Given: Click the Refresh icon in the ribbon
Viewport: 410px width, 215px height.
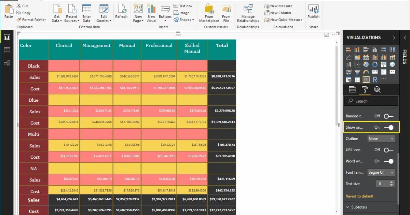Looking at the screenshot, I should 121,10.
